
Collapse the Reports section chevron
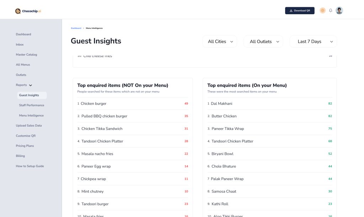point(31,85)
